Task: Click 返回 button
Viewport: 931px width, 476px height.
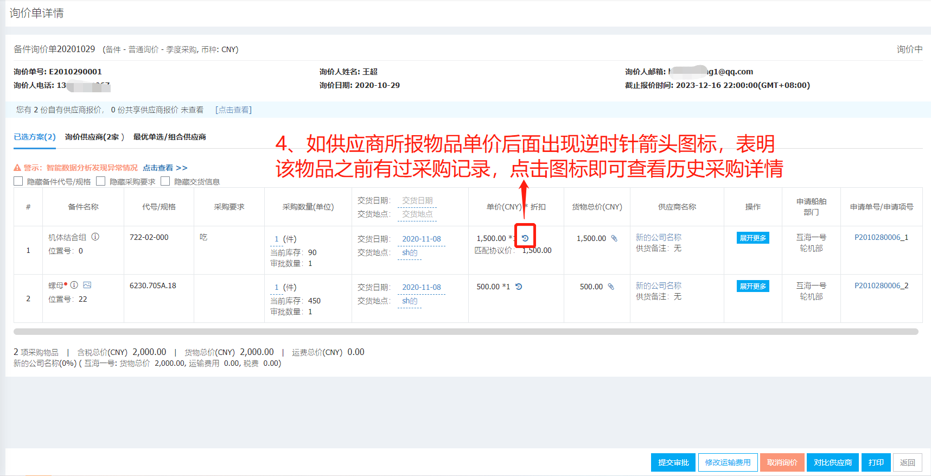Action: [x=908, y=462]
